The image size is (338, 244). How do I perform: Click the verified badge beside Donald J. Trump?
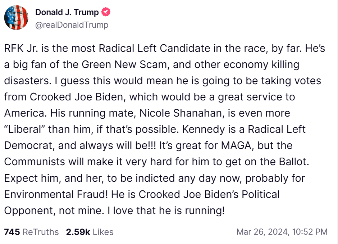[106, 12]
